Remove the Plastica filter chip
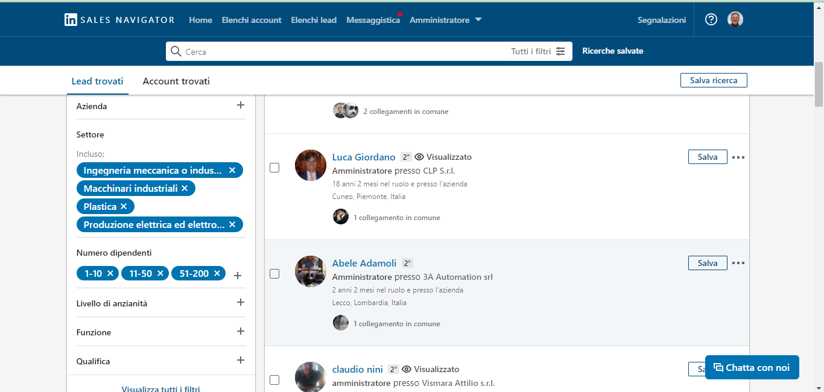Image resolution: width=824 pixels, height=392 pixels. [x=124, y=207]
